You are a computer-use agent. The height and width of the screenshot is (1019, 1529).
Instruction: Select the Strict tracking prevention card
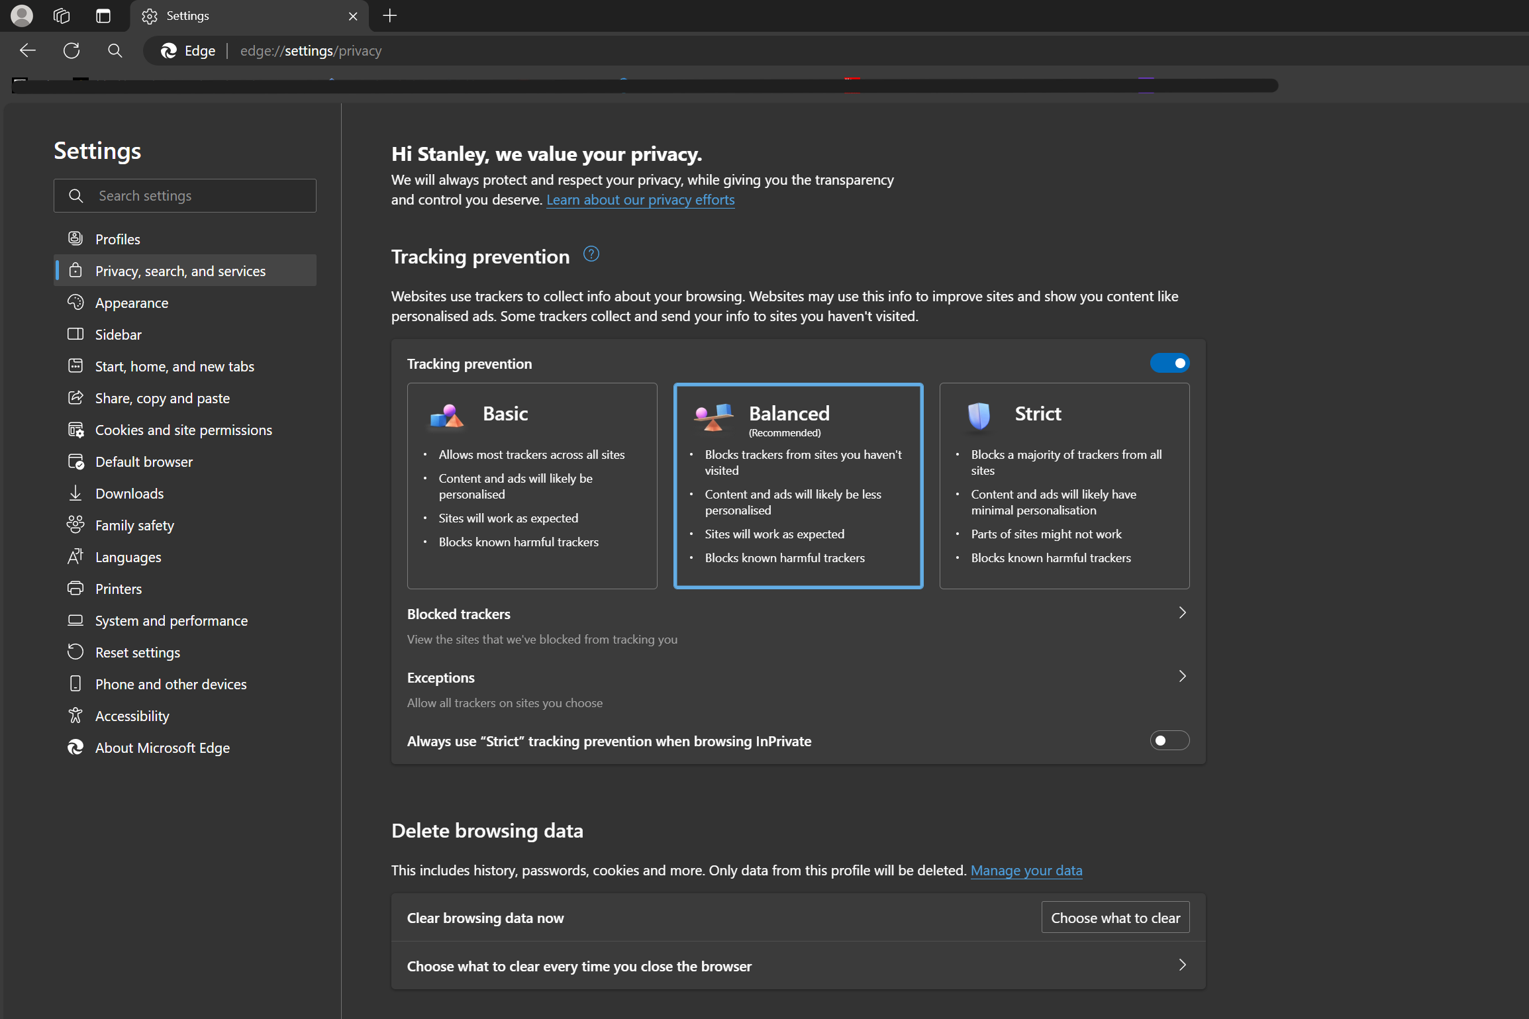[1063, 485]
